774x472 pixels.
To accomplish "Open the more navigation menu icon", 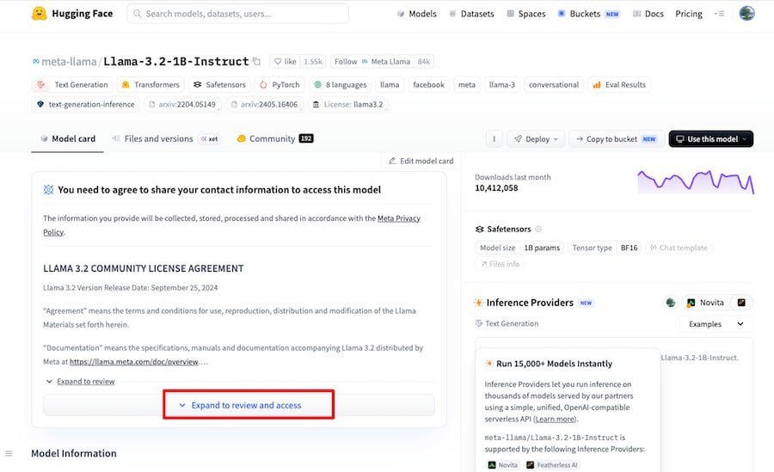I will [x=719, y=14].
